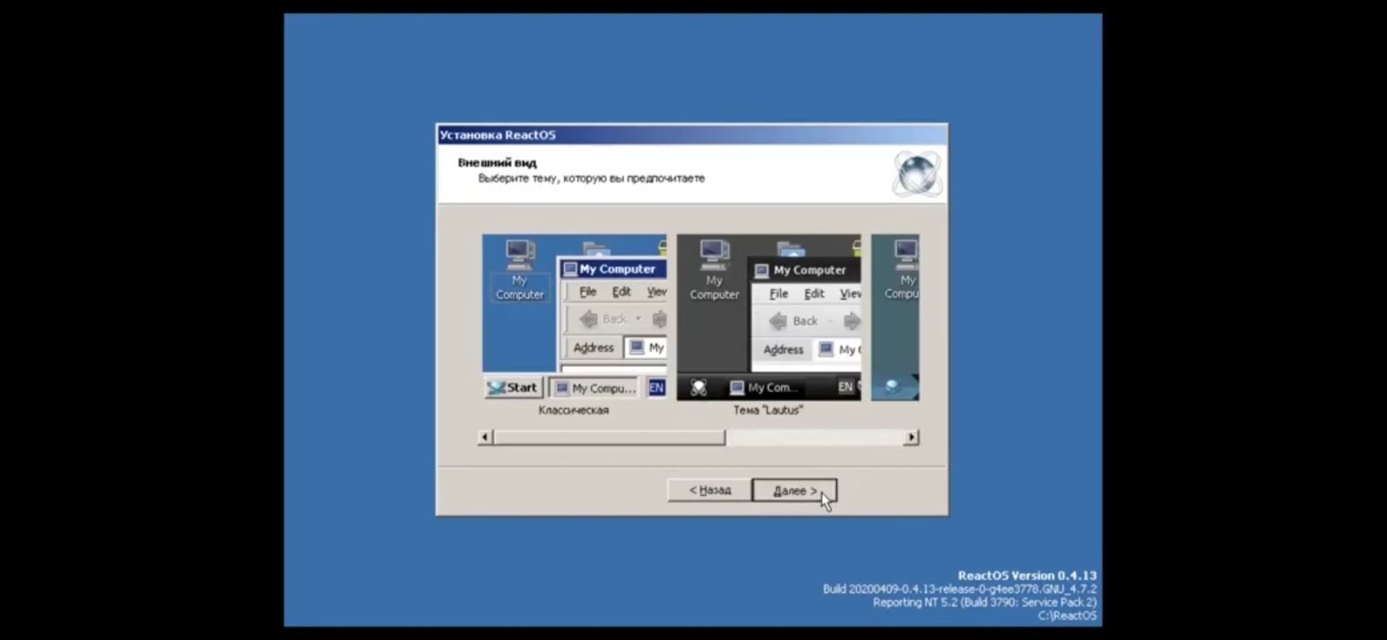Click the Start button in the Classic preview
Viewport: 1387px width, 640px height.
(x=513, y=388)
